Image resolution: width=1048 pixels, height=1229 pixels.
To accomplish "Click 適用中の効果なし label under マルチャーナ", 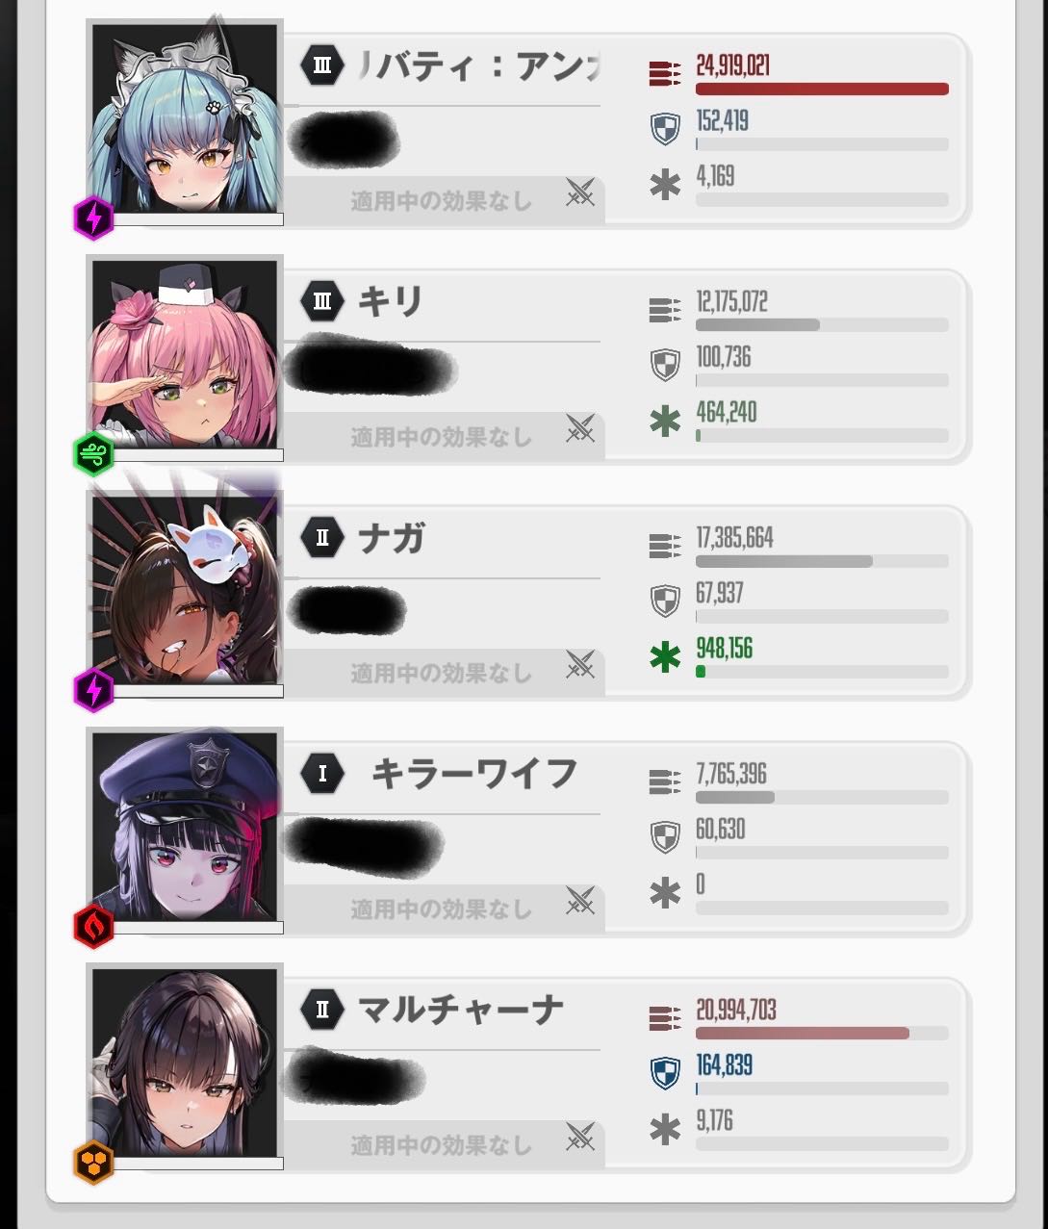I will tap(441, 1145).
